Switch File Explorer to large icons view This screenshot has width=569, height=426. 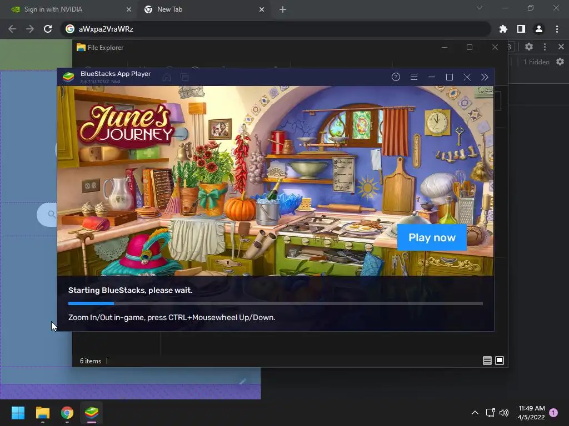click(500, 361)
